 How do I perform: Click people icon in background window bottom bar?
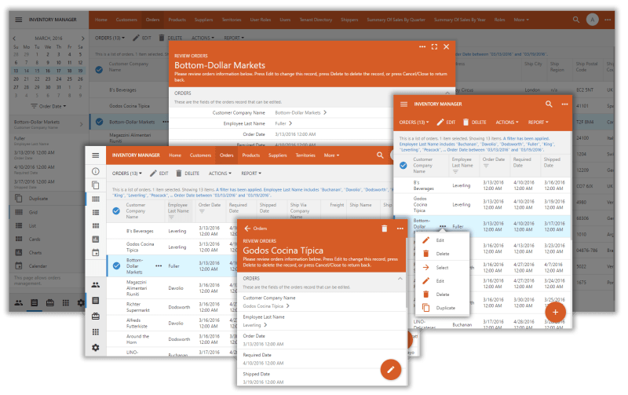(19, 303)
